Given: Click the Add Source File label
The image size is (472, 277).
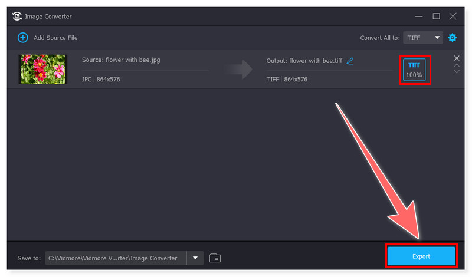Looking at the screenshot, I should [55, 38].
